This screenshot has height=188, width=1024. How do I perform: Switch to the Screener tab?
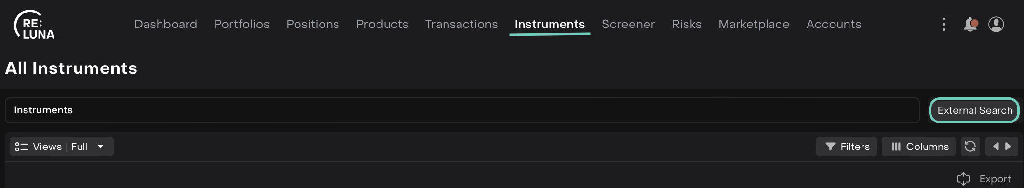[x=628, y=24]
